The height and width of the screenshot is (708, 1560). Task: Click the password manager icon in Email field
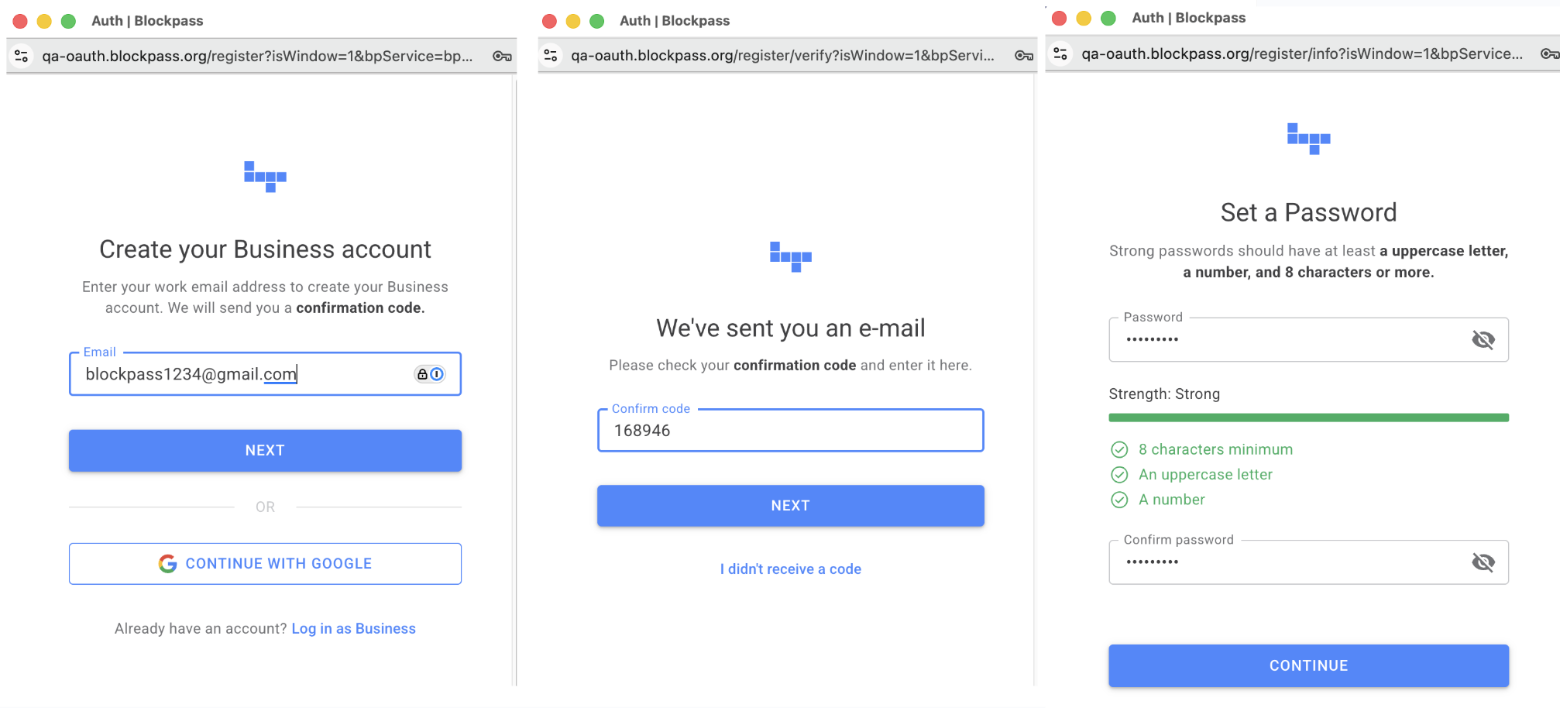(430, 375)
